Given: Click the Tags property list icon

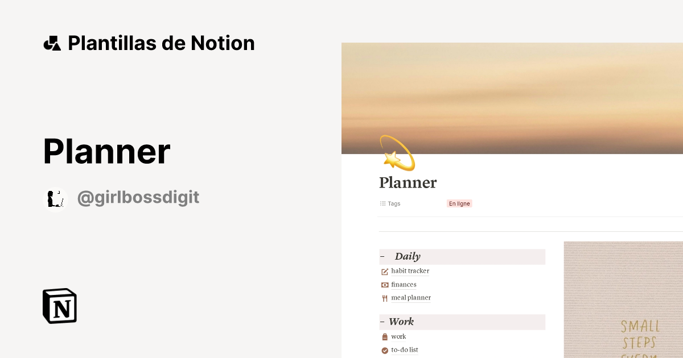Looking at the screenshot, I should tap(382, 203).
